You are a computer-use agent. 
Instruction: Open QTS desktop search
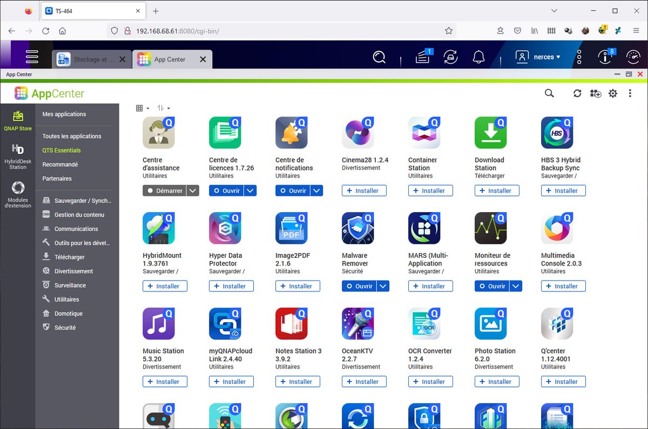(x=380, y=57)
